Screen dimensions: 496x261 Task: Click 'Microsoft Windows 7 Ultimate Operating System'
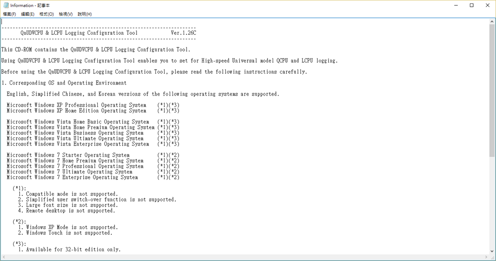70,172
